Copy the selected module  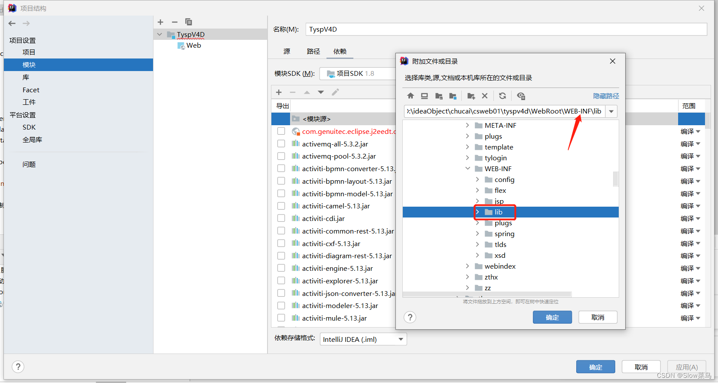coord(189,22)
